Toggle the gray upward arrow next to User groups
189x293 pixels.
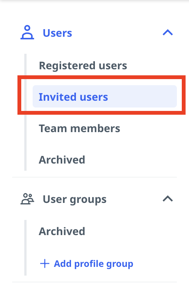(168, 199)
